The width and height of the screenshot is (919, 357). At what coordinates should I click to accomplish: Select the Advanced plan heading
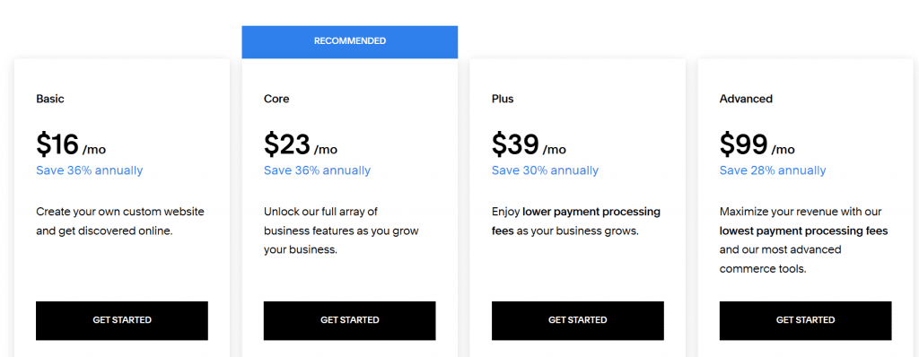(x=746, y=99)
